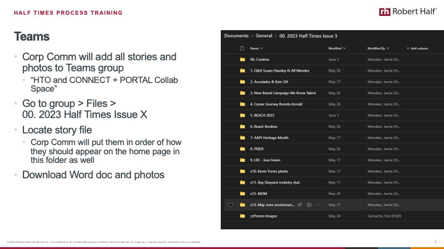Click the slide page number 7
This screenshot has width=444, height=249.
(435, 242)
